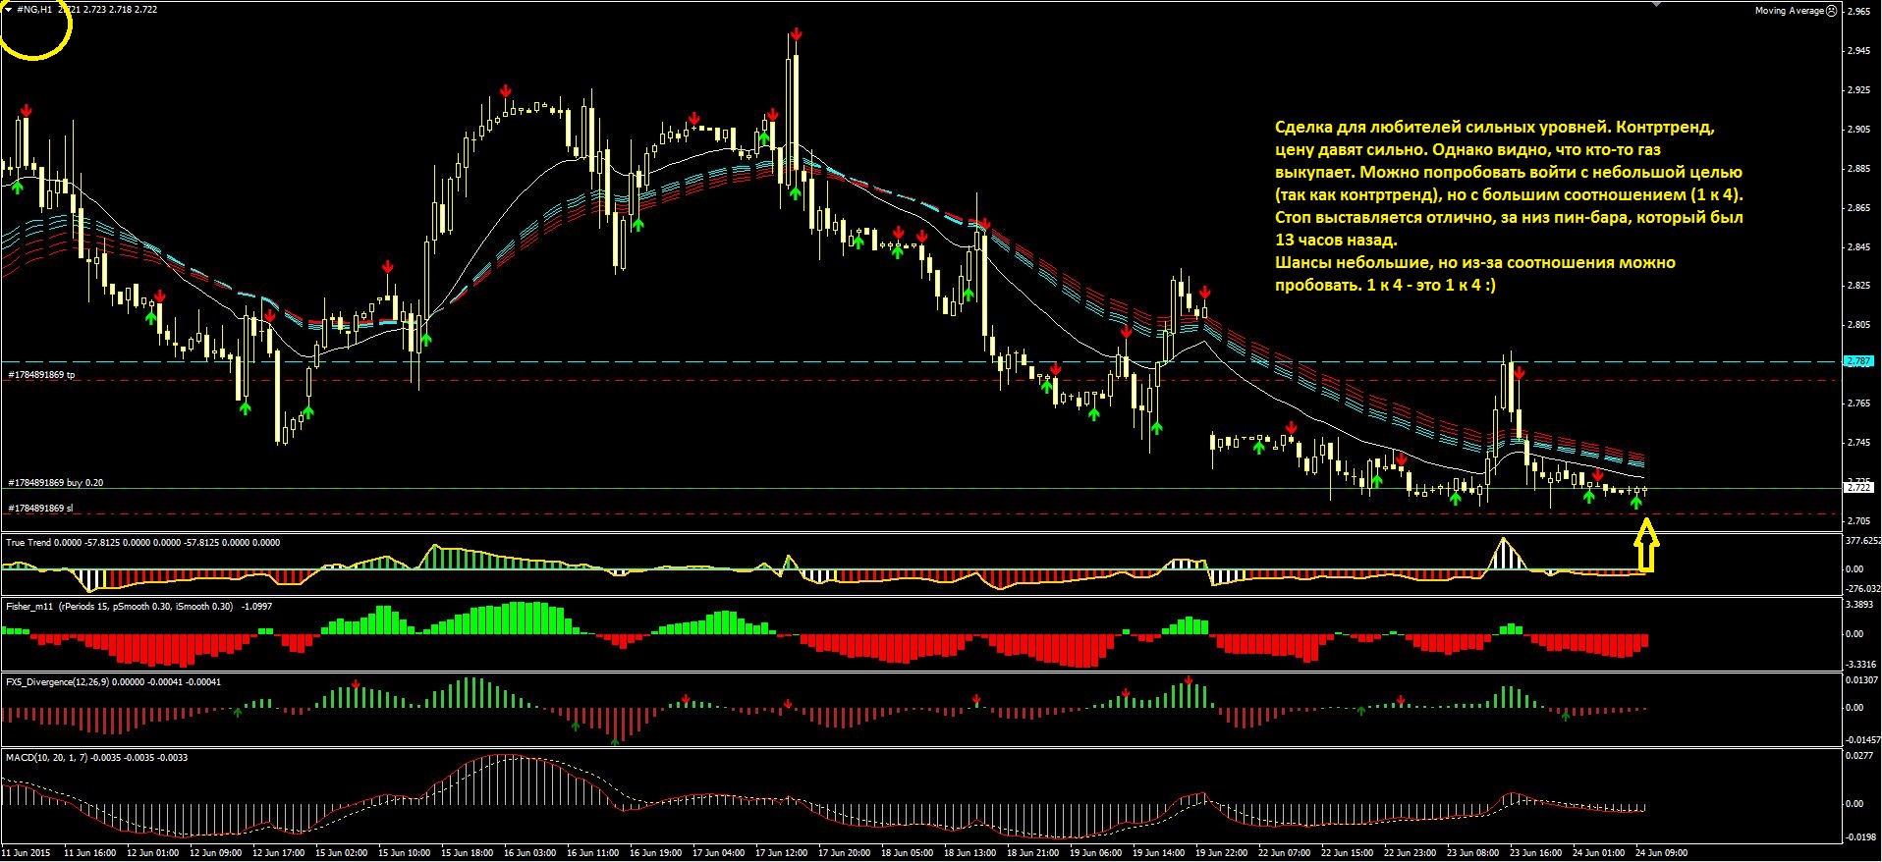Viewport: 1882px width, 862px height.
Task: Select the #1784891869 tp order label
Action: coord(41,375)
